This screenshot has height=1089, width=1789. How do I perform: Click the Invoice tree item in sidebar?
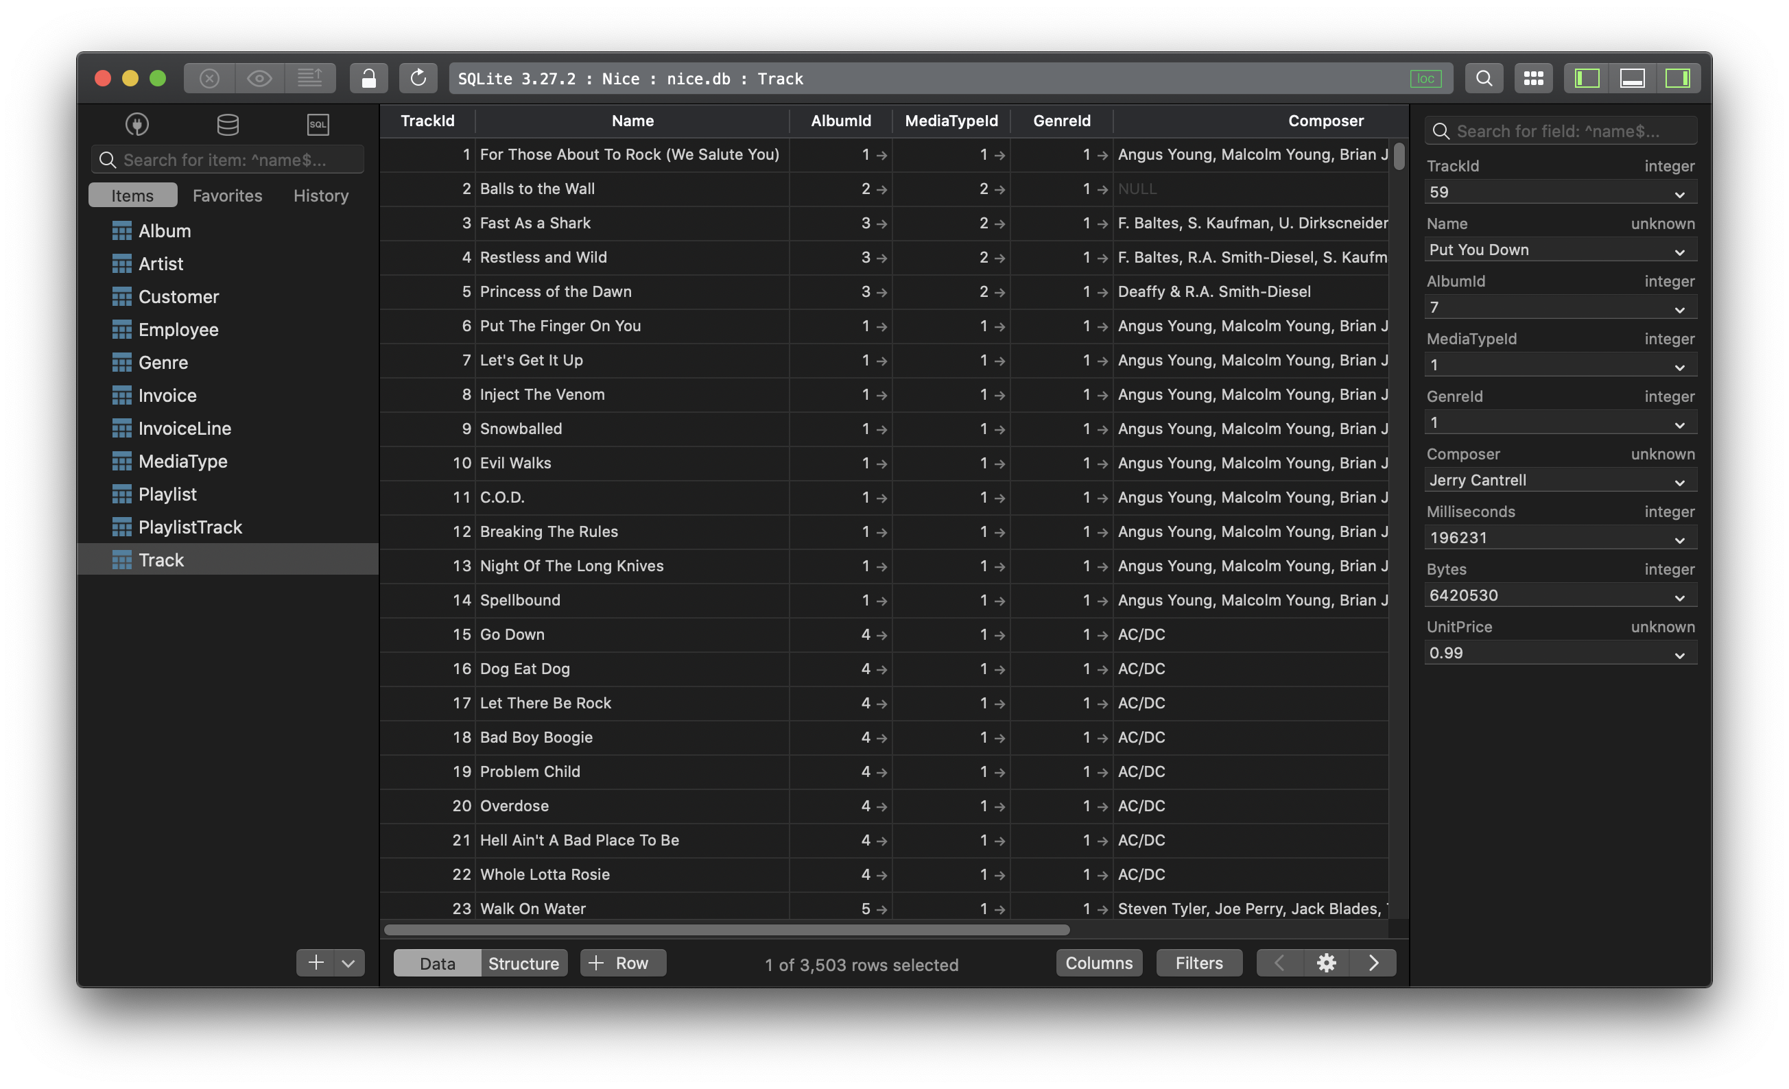[x=166, y=394]
